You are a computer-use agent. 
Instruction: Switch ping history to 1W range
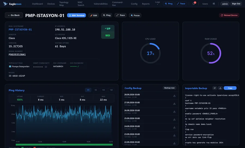[x=103, y=90]
